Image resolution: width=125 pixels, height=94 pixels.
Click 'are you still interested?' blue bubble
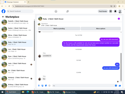click(x=111, y=68)
